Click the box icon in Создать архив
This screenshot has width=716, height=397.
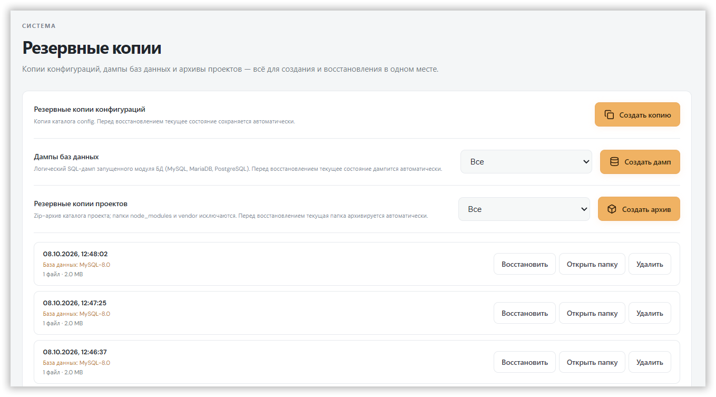(x=612, y=209)
